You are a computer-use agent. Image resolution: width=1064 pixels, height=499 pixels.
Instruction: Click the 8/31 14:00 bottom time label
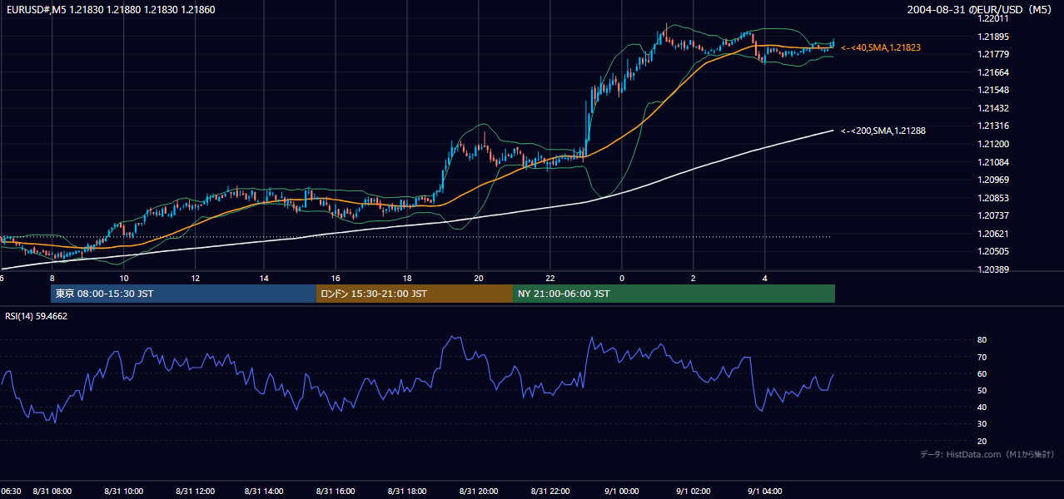265,491
